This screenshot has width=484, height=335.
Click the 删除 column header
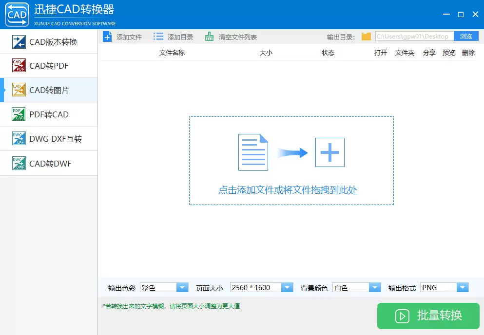[468, 53]
